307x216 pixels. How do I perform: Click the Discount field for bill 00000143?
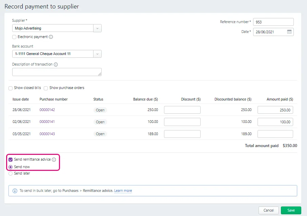click(182, 134)
